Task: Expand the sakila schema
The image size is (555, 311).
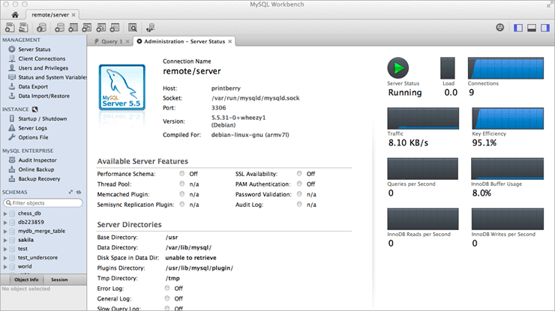Action: (x=5, y=241)
